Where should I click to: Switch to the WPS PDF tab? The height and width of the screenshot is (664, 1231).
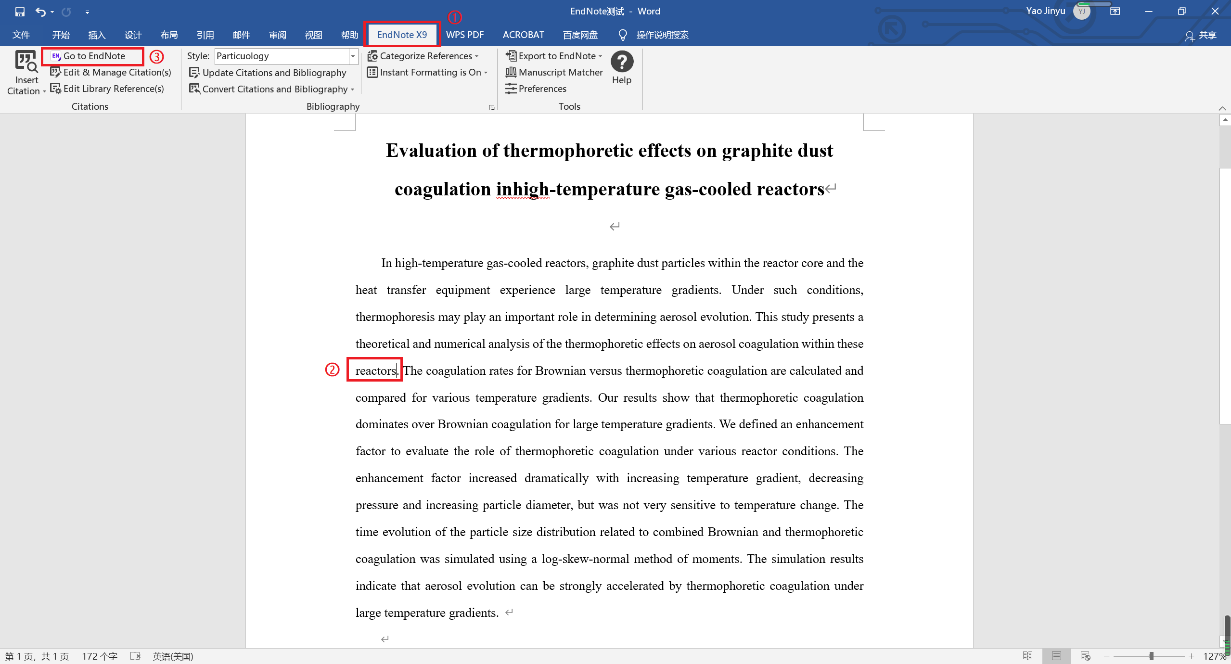[x=464, y=35]
